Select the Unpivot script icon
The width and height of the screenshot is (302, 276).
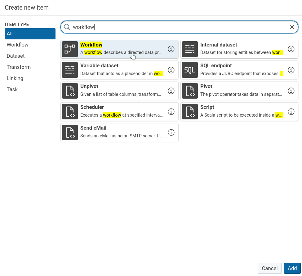pos(70,91)
